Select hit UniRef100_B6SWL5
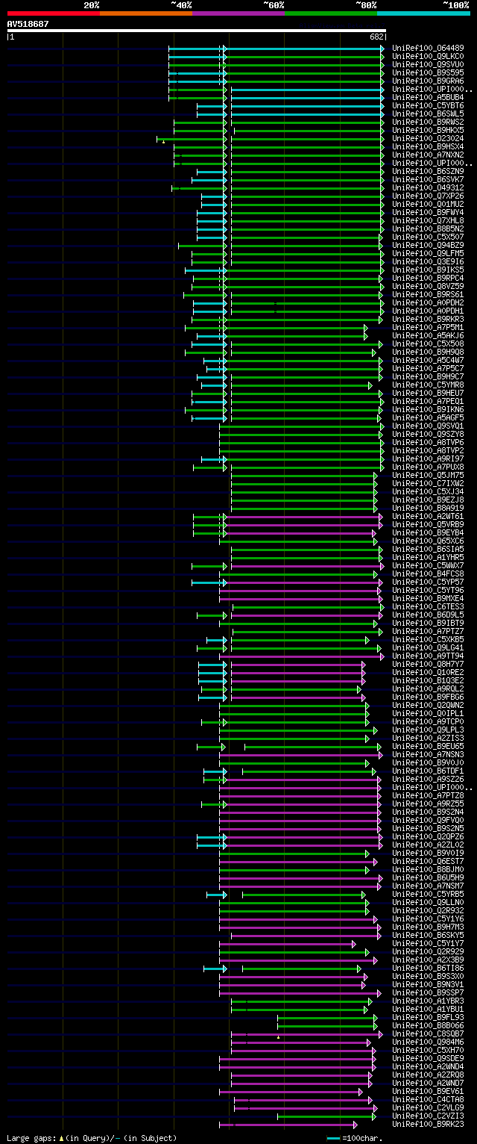477x1144 pixels. coord(428,114)
